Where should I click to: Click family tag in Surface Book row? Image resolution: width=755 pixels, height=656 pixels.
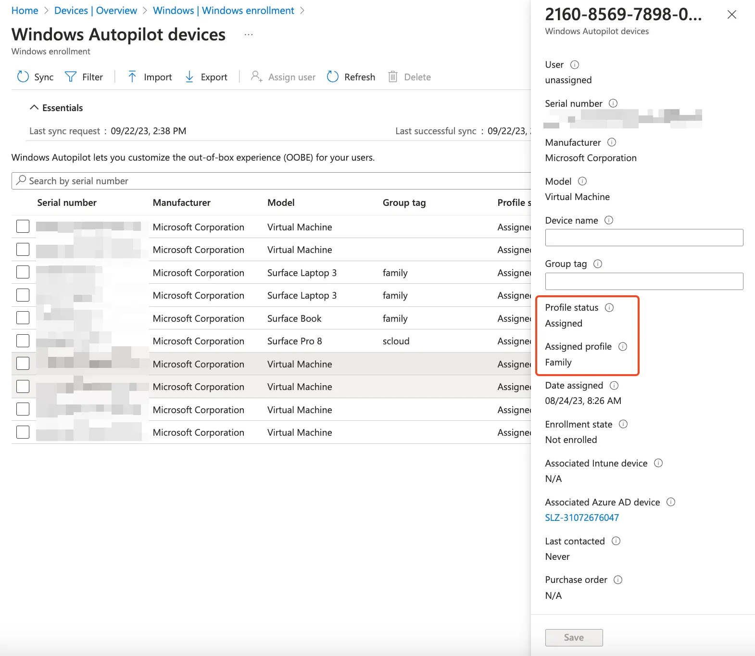tap(395, 318)
